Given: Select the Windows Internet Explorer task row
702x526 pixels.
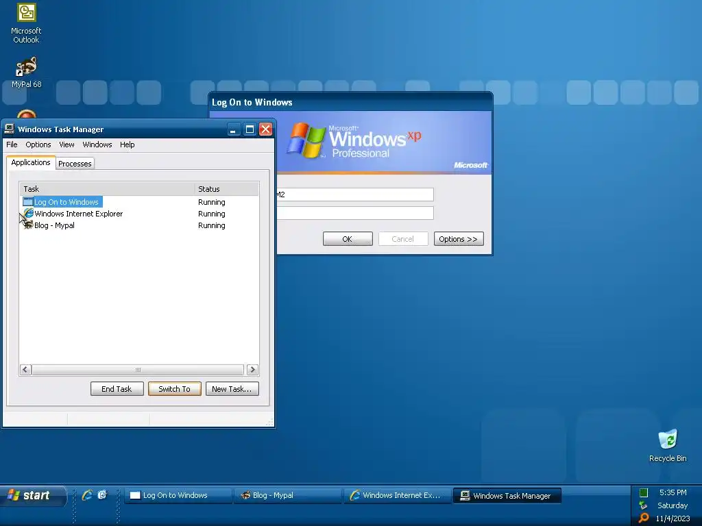Looking at the screenshot, I should click(138, 214).
